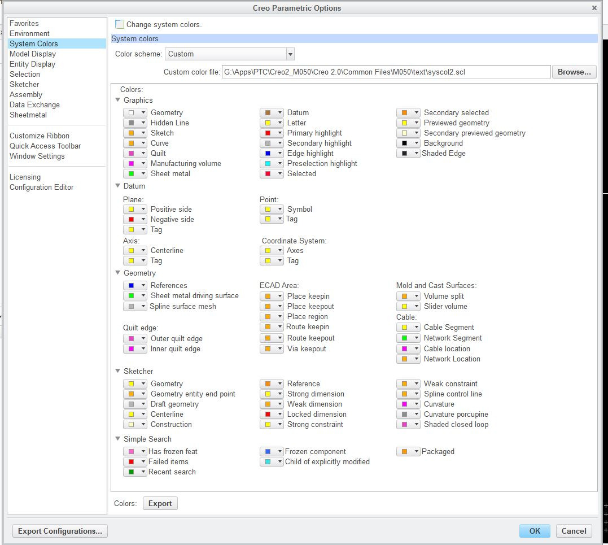Collapse the Geometry section
Screen dimensions: 608x545
coord(118,273)
